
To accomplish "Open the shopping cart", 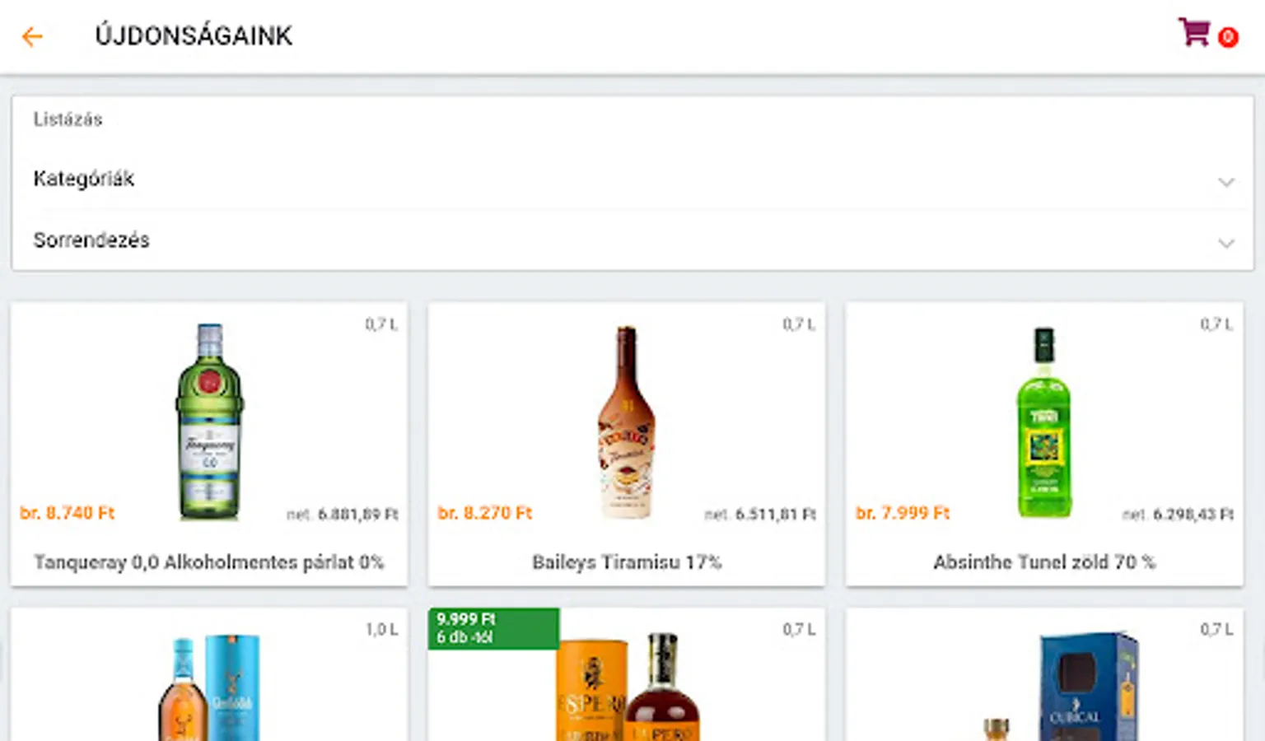I will (1193, 33).
